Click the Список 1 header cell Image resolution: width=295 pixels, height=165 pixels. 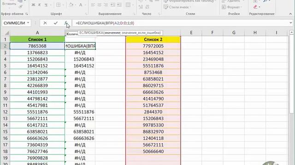pyautogui.click(x=37, y=39)
